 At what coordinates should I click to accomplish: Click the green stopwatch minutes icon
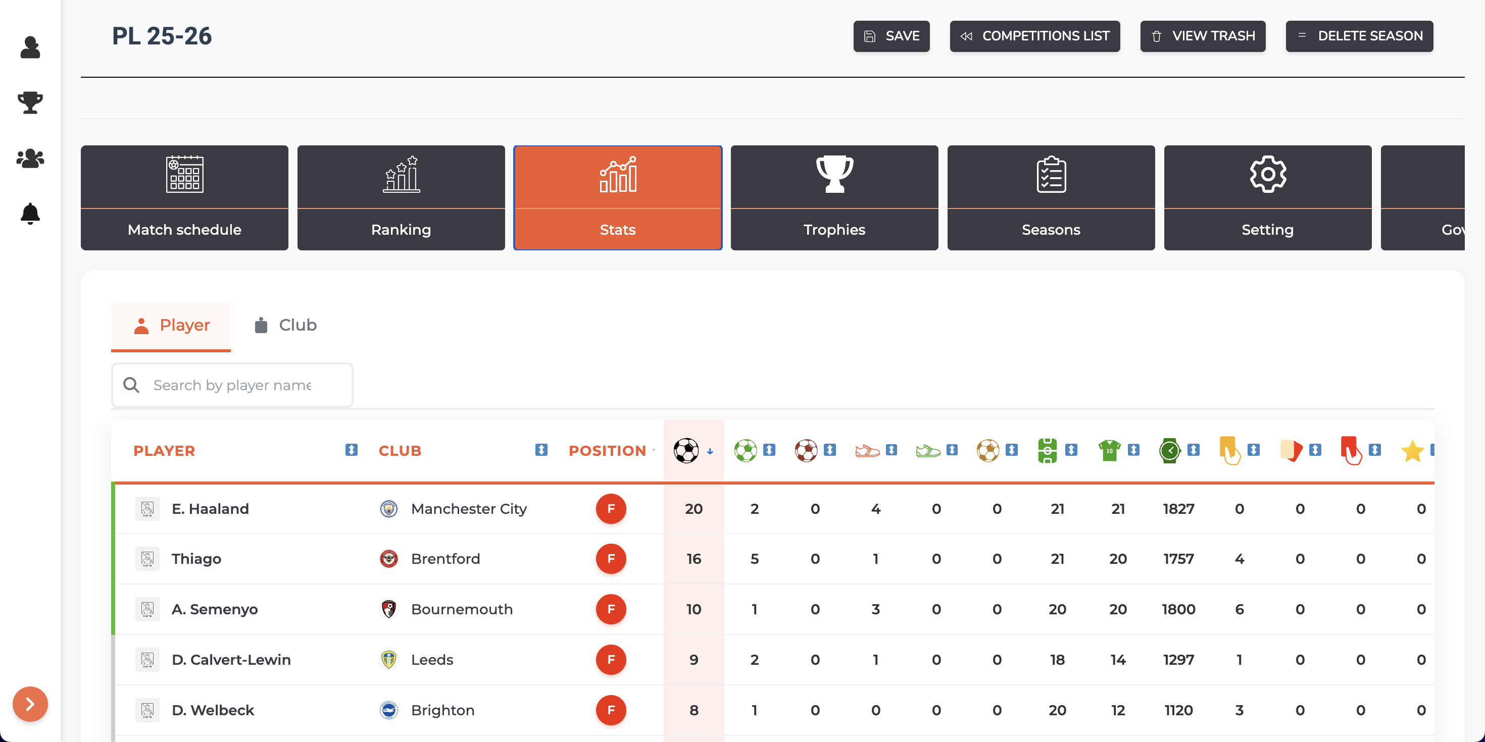click(1170, 450)
